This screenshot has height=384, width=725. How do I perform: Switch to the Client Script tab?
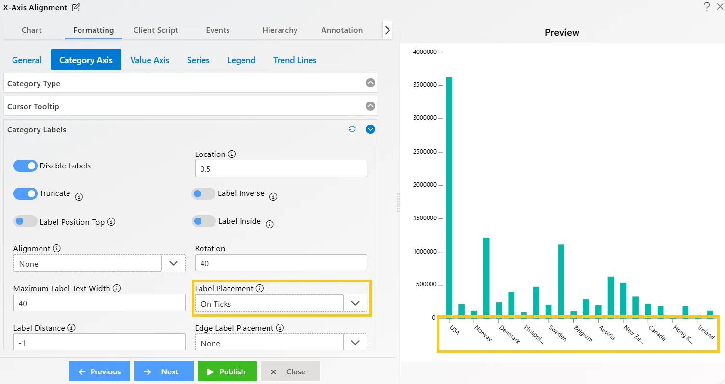156,30
